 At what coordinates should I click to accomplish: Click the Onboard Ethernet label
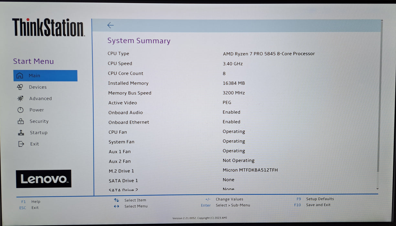pos(129,122)
